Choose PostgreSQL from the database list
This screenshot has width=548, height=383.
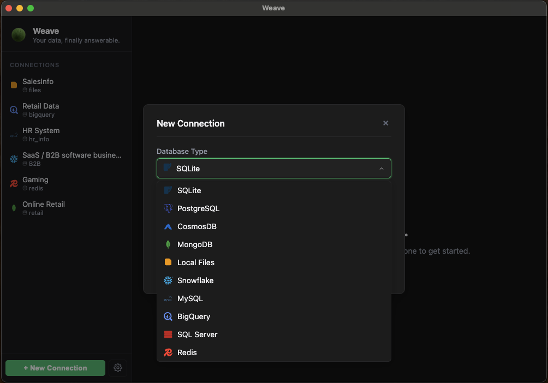[274, 208]
